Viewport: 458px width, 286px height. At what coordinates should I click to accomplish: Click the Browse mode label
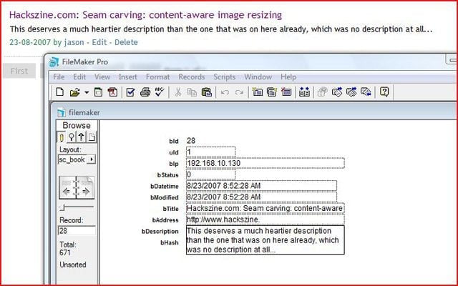pyautogui.click(x=77, y=126)
